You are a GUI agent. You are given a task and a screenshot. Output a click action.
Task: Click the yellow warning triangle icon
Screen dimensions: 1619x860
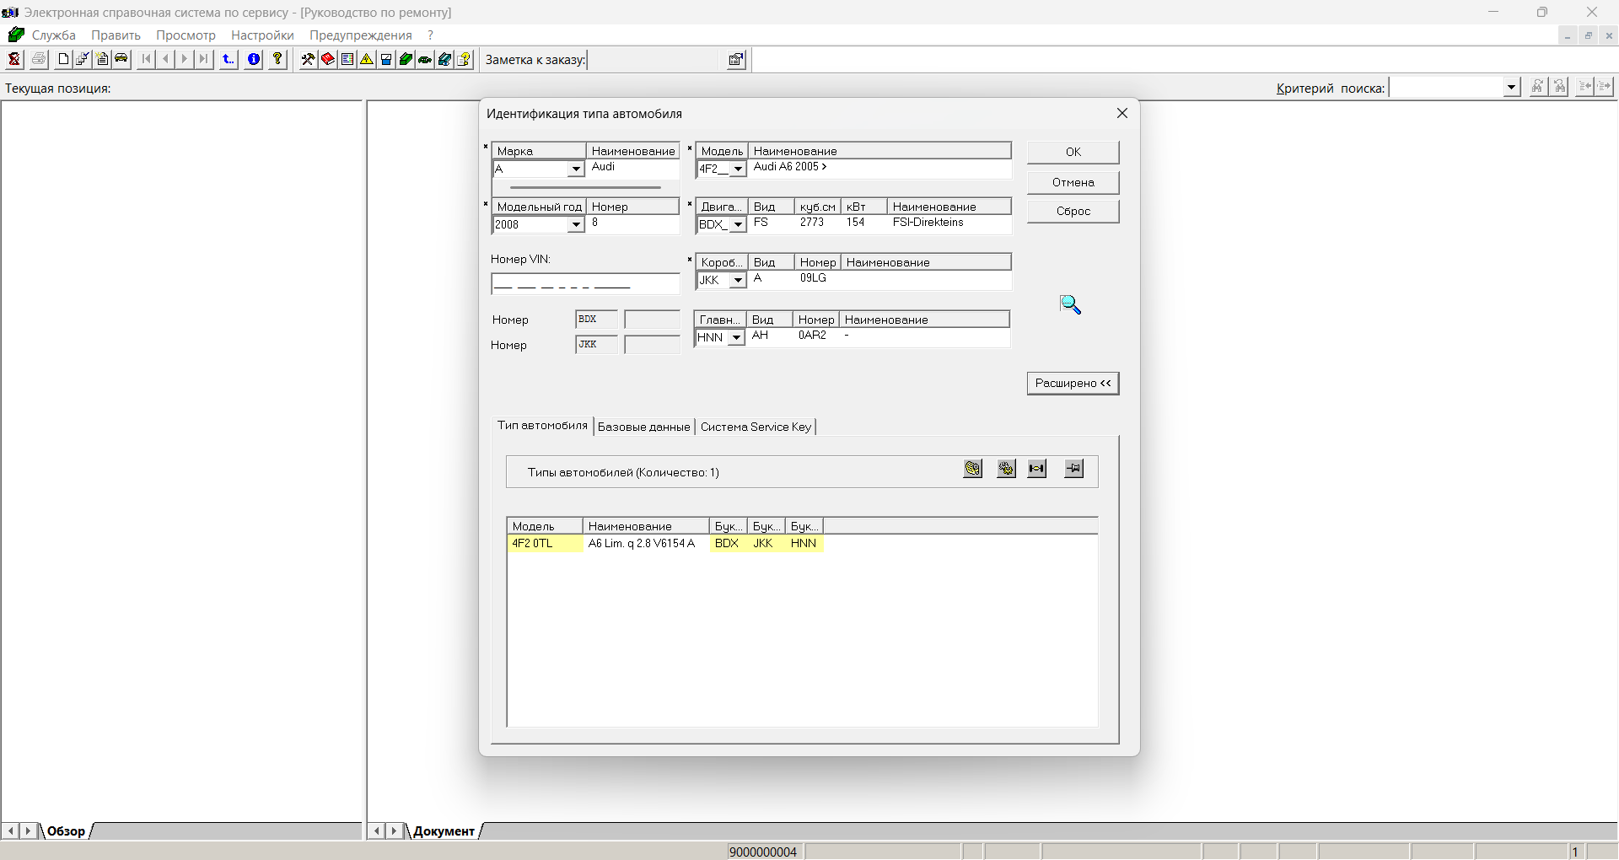click(366, 59)
